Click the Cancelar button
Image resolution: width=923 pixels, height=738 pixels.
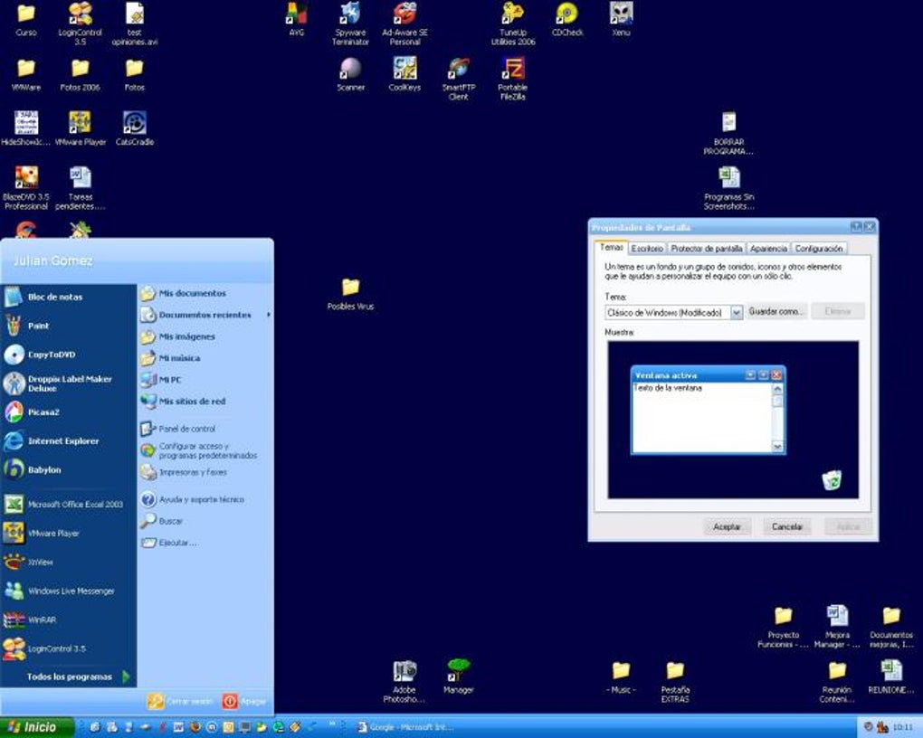[x=787, y=526]
